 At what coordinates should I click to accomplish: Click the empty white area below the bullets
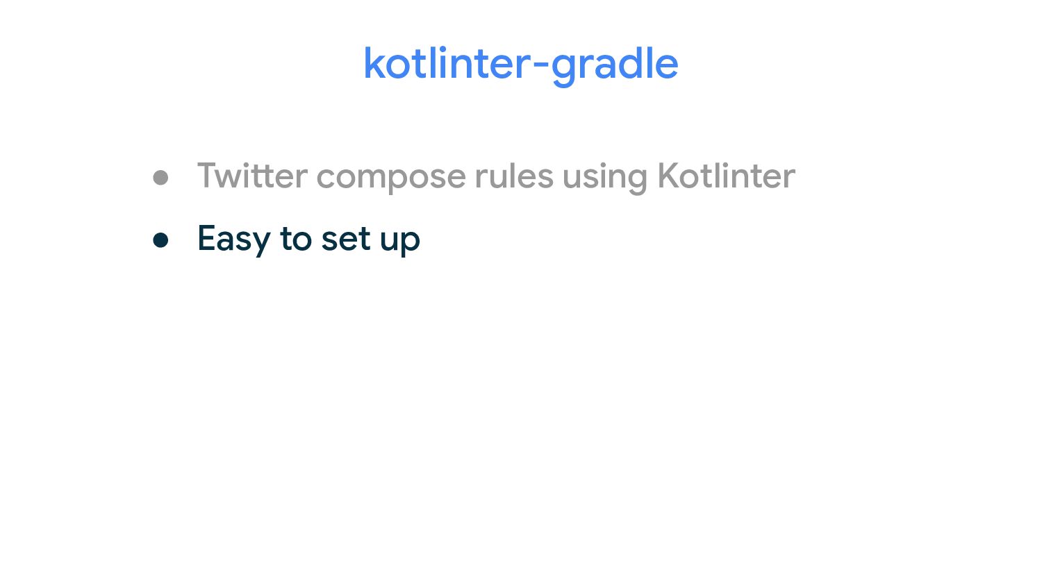click(x=521, y=417)
